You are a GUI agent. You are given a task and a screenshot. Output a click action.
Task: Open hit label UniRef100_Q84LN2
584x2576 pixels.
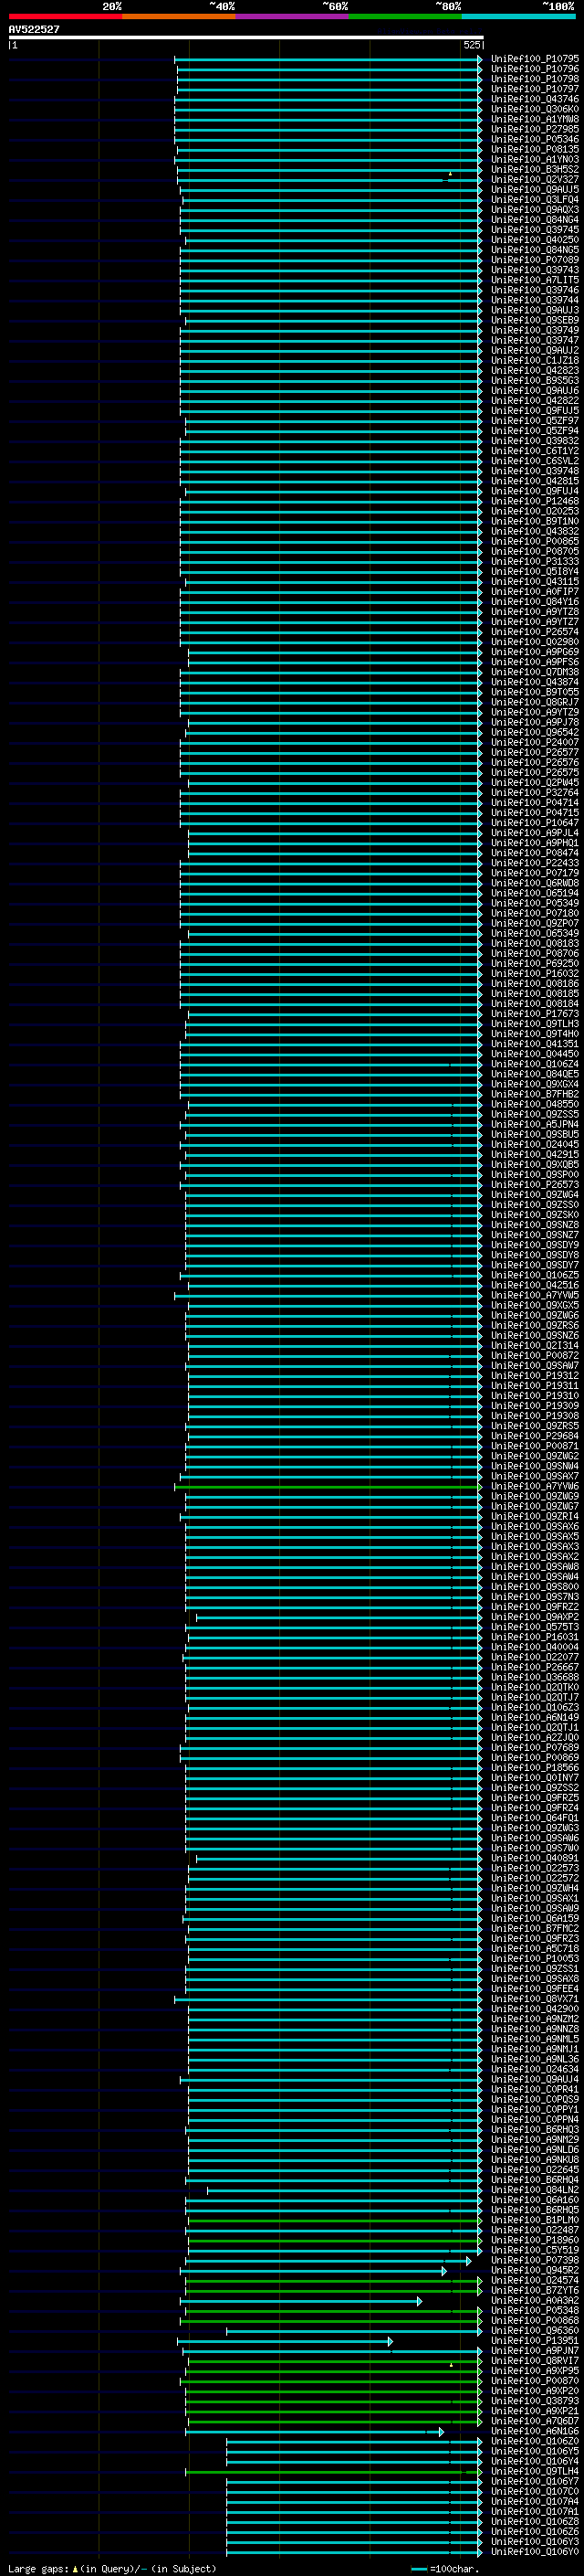(535, 2189)
